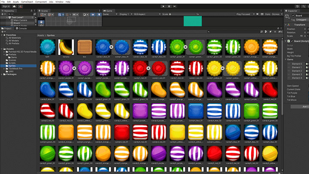Toggle hidden packages visibility icon in Project
Viewport: 309px width, 174px height.
click(280, 31)
